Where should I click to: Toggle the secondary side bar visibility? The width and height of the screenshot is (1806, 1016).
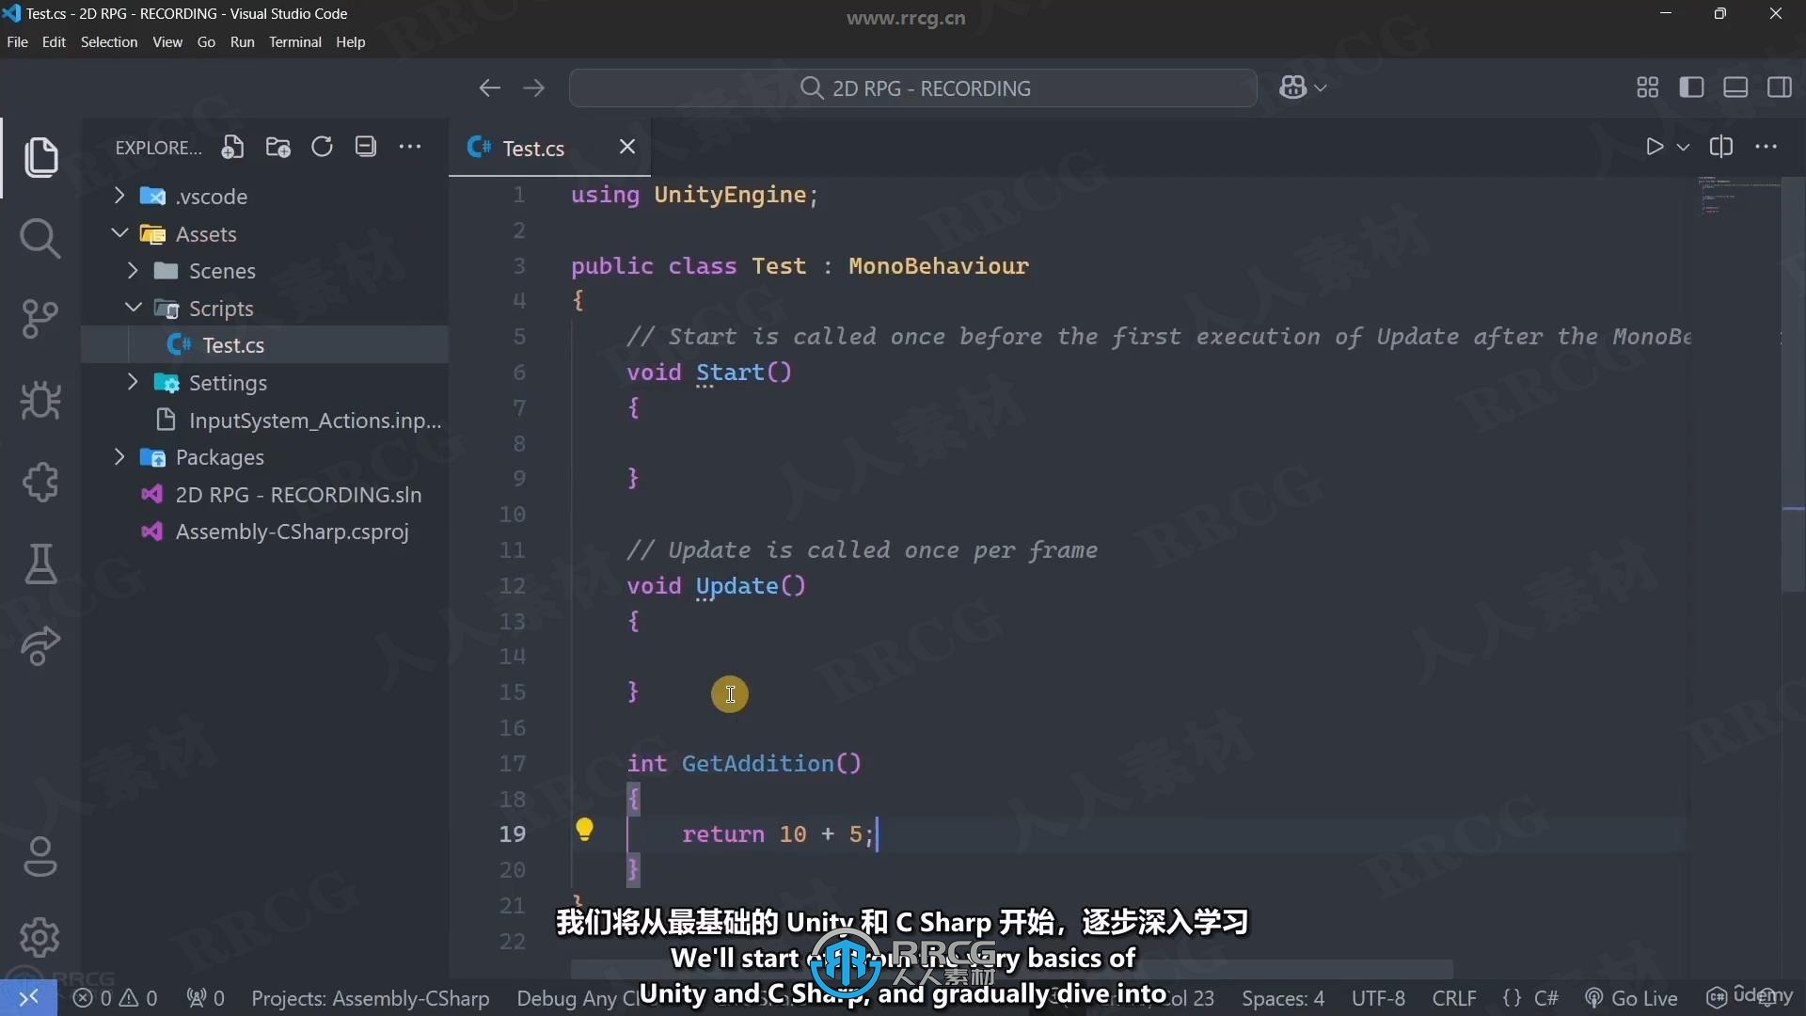[1780, 87]
